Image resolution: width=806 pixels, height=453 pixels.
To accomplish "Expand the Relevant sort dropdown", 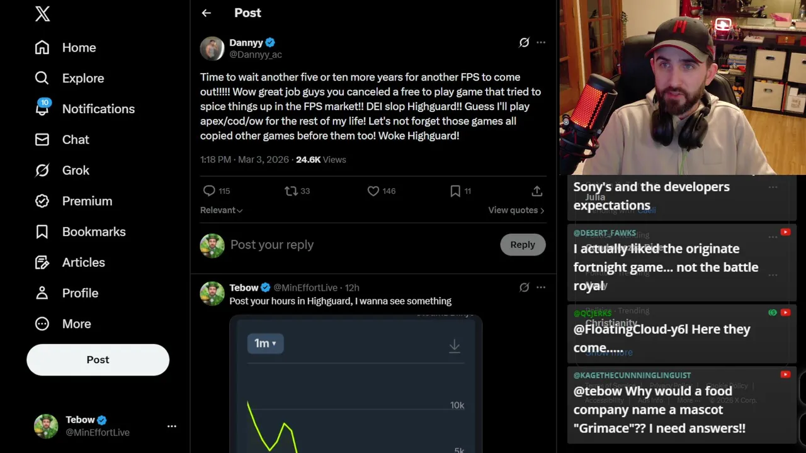I will tap(222, 210).
